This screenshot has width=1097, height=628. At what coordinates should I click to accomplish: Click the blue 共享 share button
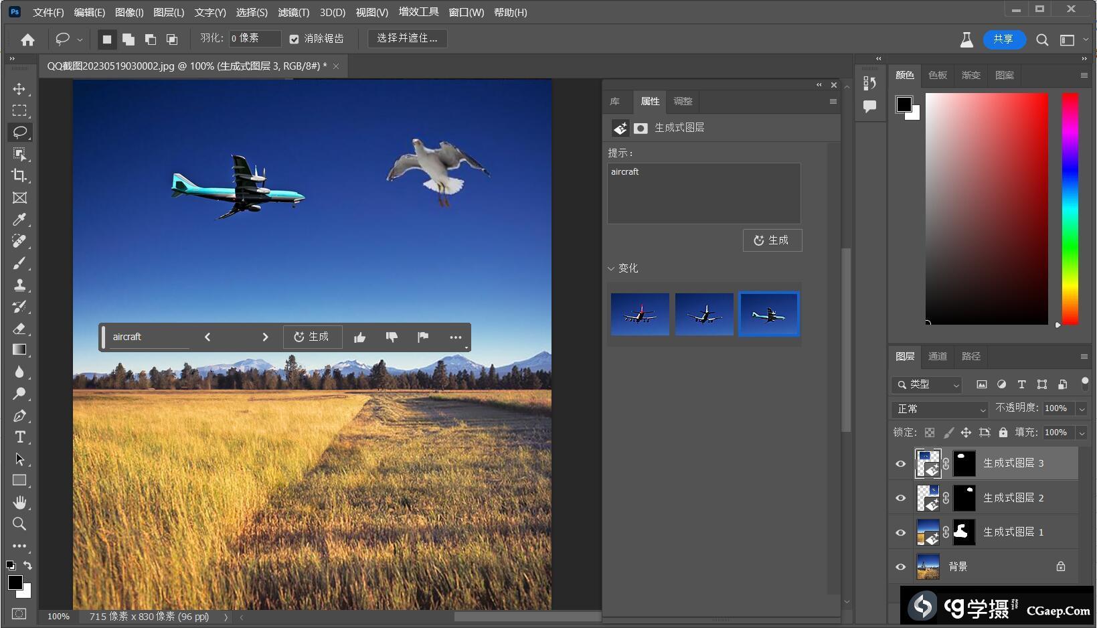(x=1003, y=40)
